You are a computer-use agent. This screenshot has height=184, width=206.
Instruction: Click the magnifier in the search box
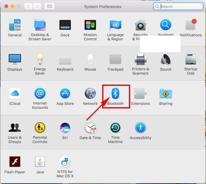157,6
